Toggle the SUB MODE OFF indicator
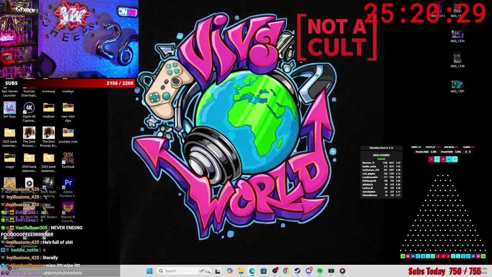The width and height of the screenshot is (492, 277). click(x=451, y=147)
